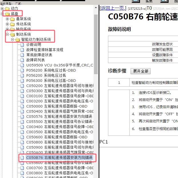The height and width of the screenshot is (178, 178).
Task: Click the C050000 document icon
Action: pos(22,106)
